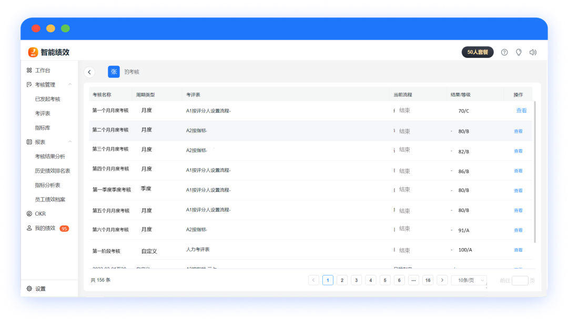Viewport: 568px width, 320px height.
Task: View 第一季度季度考核 via 查看 link
Action: click(519, 190)
